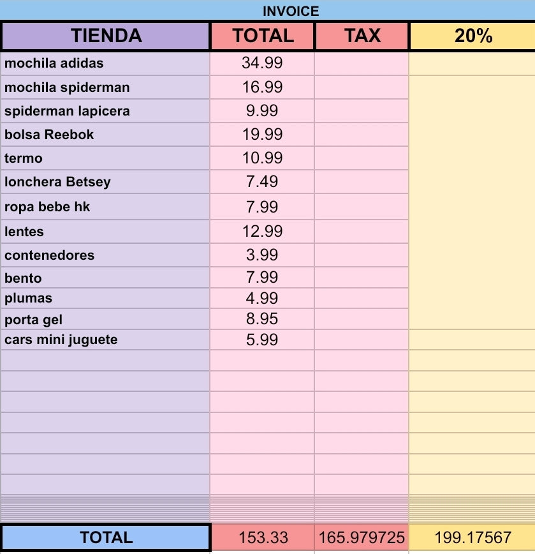Click the TIENDA column header

[x=106, y=36]
